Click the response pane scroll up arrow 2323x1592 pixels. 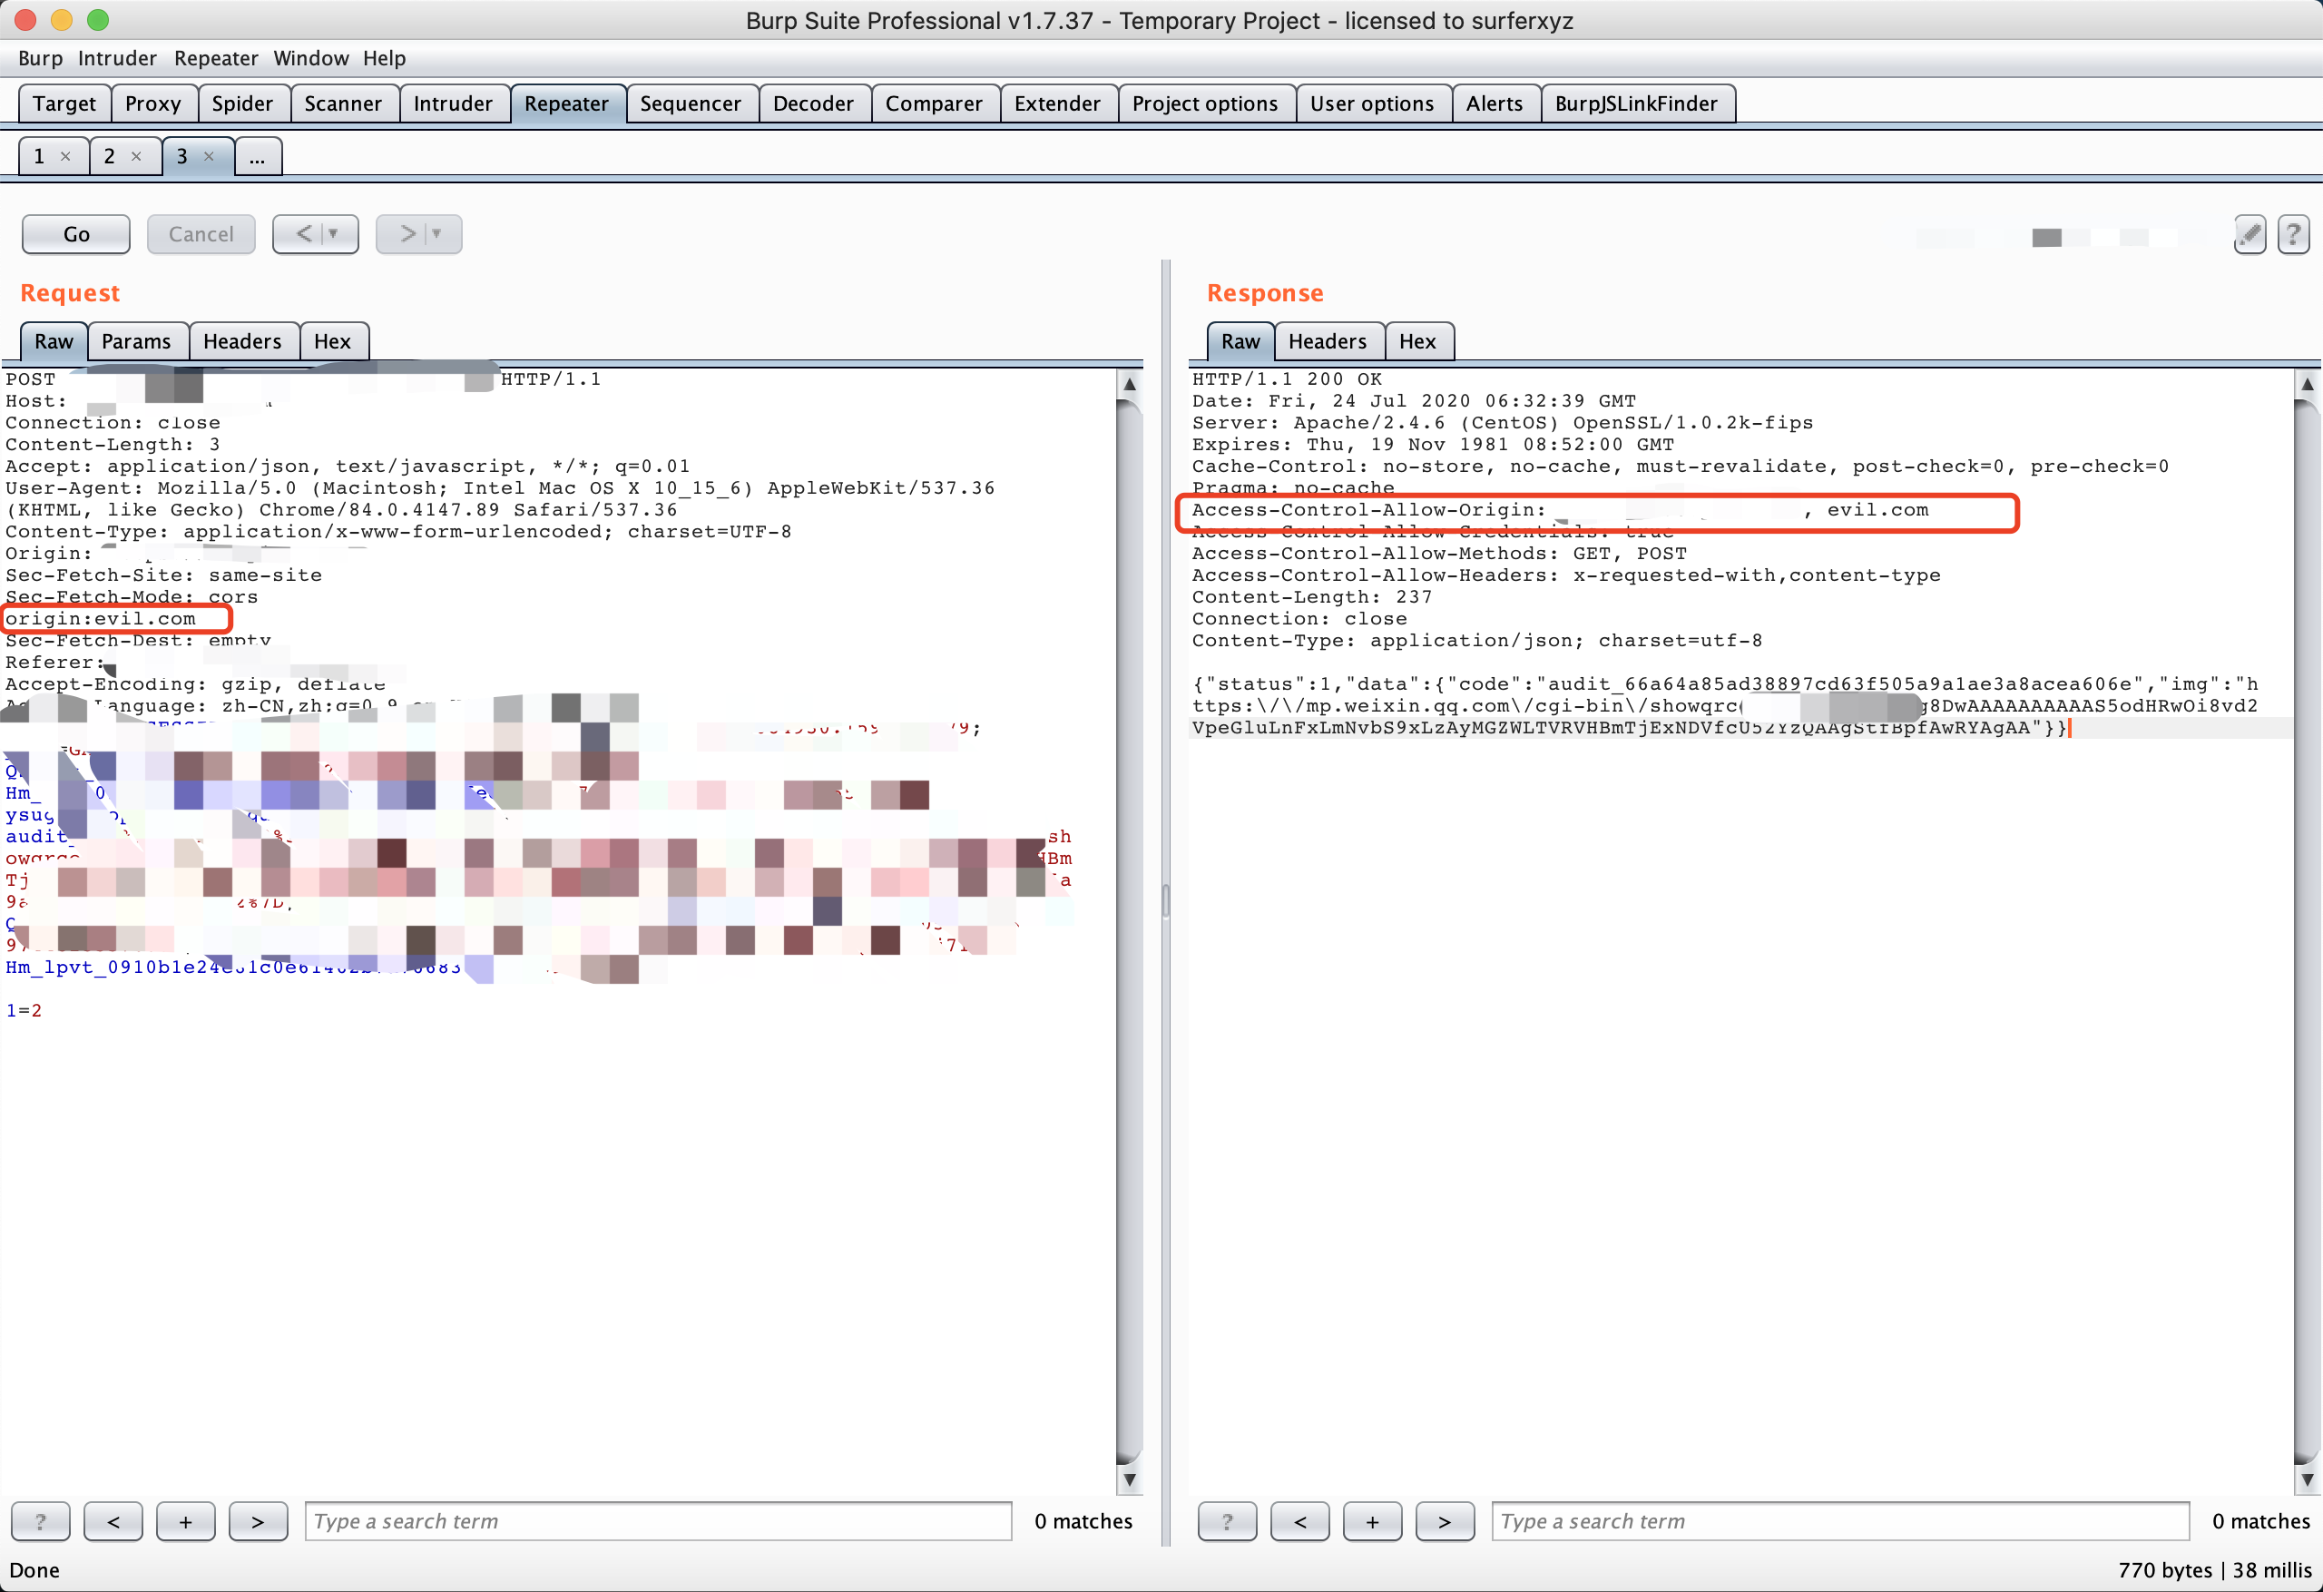(2307, 384)
